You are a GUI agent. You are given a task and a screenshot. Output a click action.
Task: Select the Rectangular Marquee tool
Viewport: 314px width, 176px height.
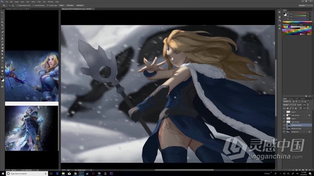click(3, 15)
